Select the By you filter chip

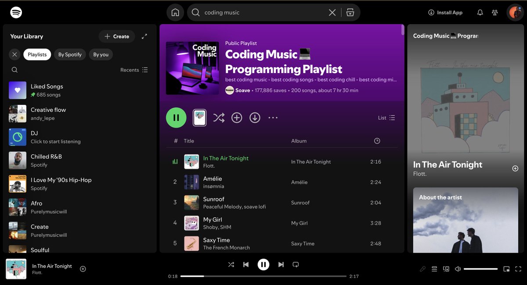point(101,54)
